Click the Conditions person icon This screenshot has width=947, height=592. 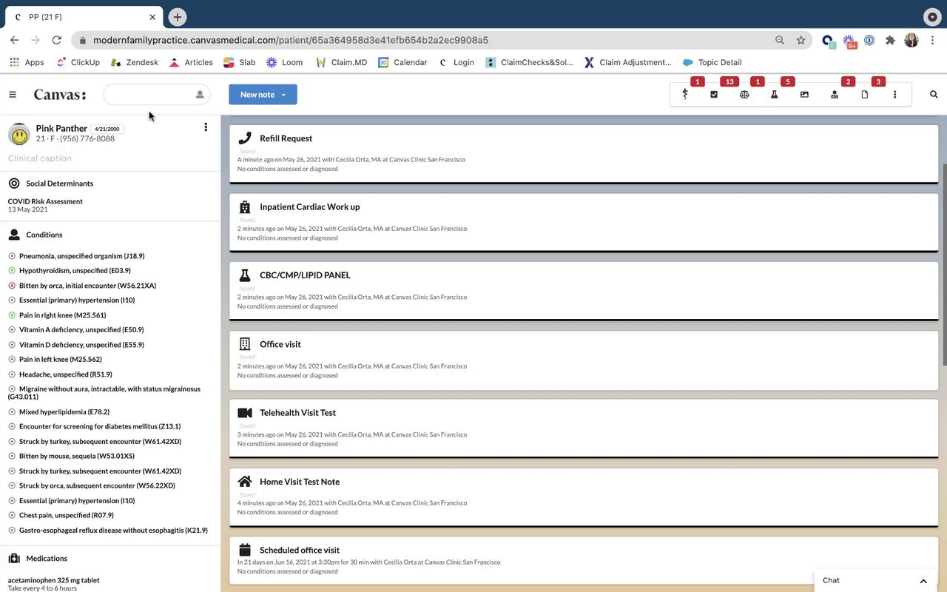[14, 235]
